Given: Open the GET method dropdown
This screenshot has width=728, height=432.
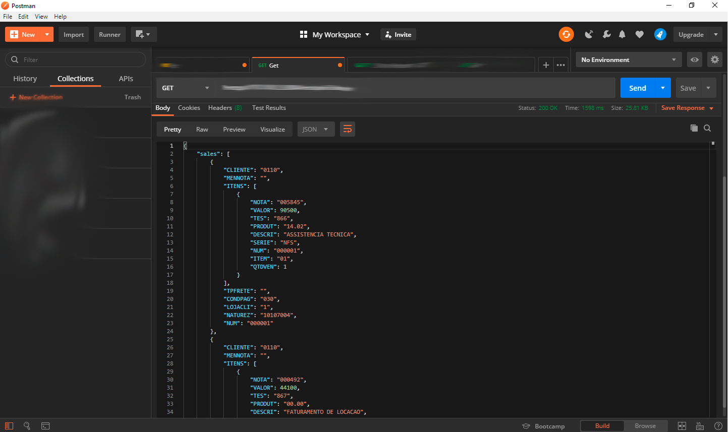Looking at the screenshot, I should pyautogui.click(x=185, y=88).
